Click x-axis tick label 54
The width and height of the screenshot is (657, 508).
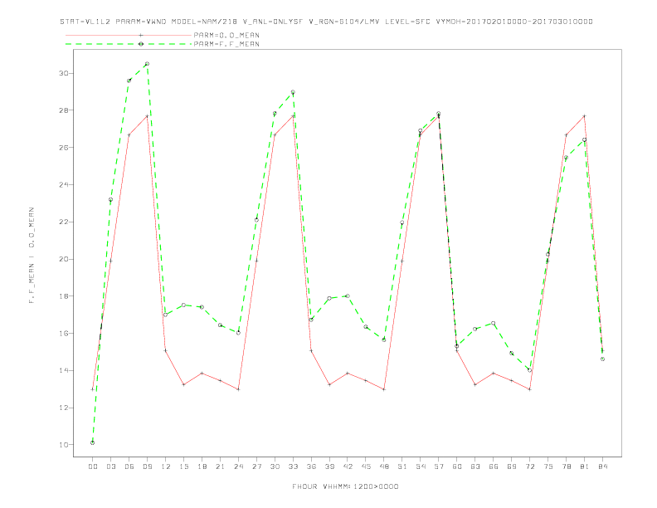421,466
